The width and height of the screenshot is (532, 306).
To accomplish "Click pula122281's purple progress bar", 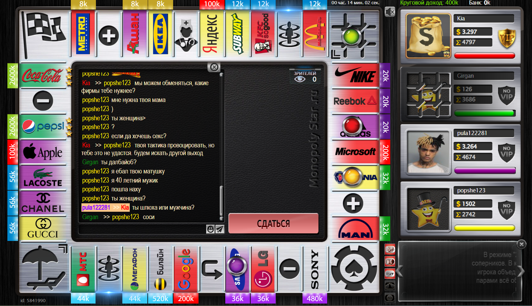I will pyautogui.click(x=485, y=171).
